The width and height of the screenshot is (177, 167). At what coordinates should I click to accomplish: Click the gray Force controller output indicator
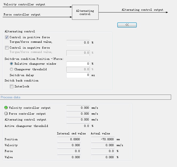[6, 114]
